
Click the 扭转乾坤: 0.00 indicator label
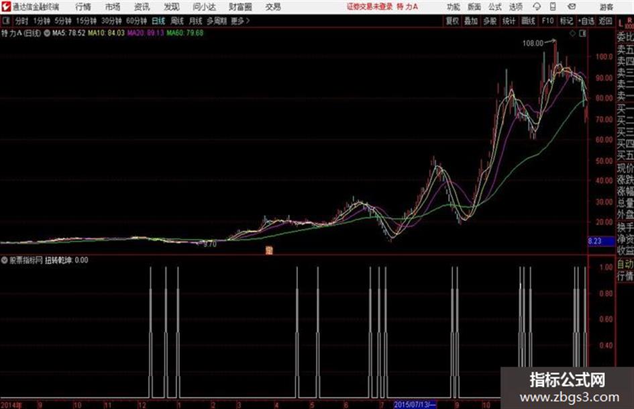point(66,260)
